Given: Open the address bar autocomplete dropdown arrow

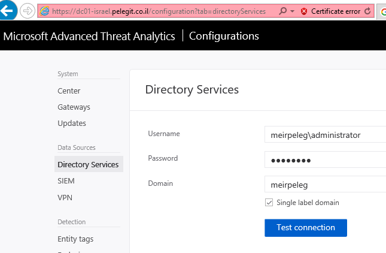Looking at the screenshot, I should point(292,11).
